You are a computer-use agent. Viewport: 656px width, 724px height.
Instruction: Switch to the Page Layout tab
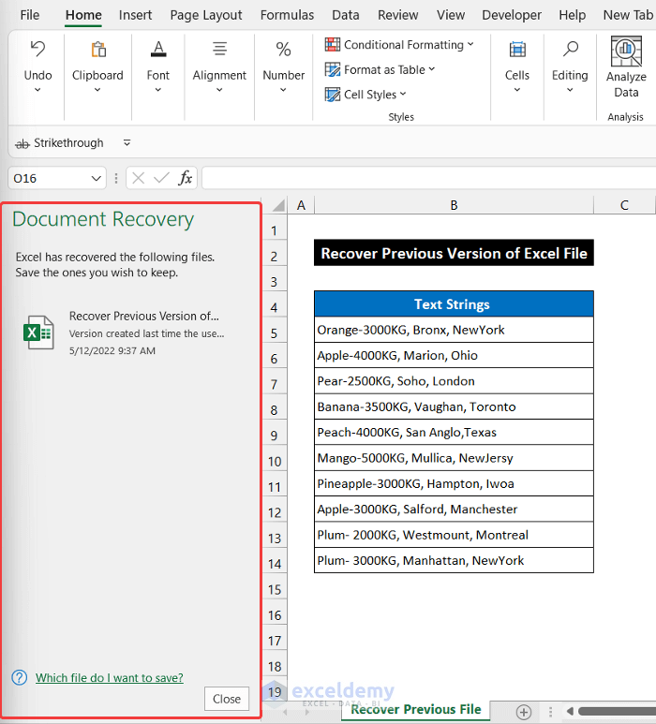[206, 15]
